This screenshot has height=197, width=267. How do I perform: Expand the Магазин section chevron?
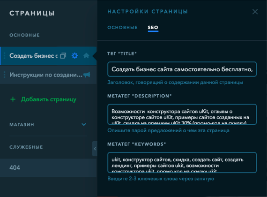click(83, 124)
